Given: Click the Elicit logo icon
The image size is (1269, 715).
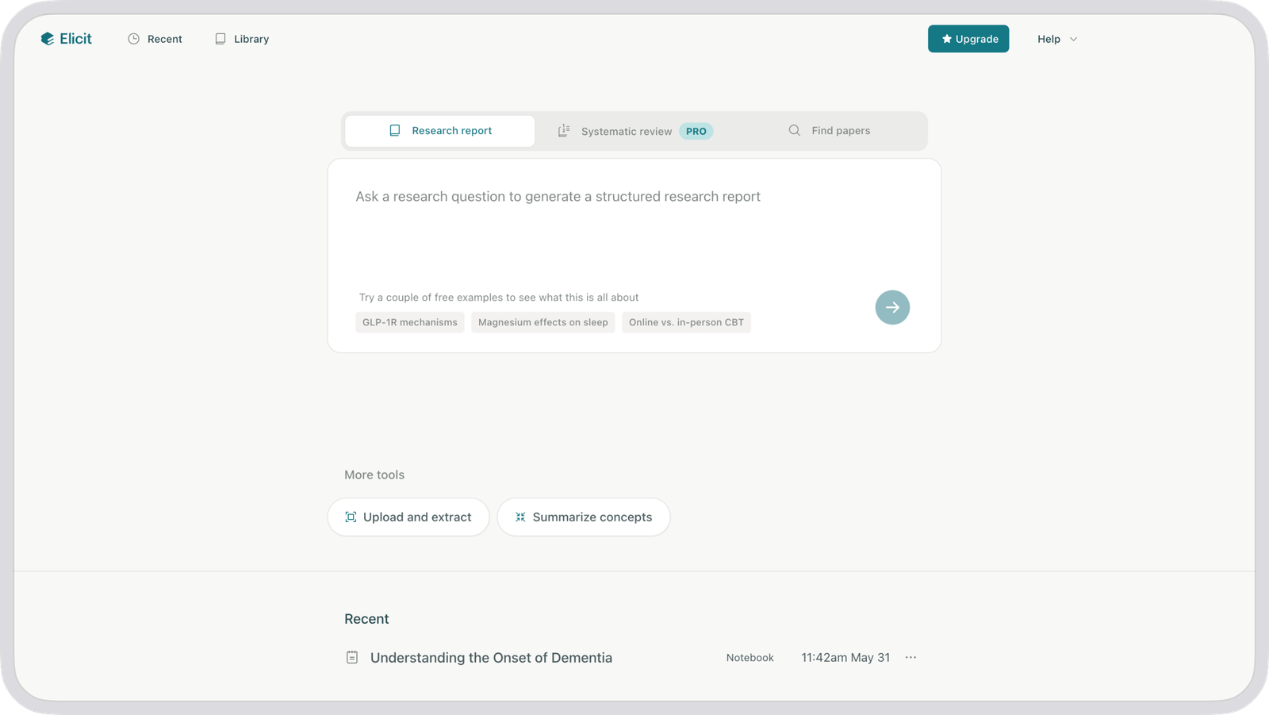Looking at the screenshot, I should click(x=48, y=39).
